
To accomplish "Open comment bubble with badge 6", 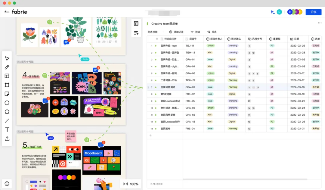I will pos(96,70).
